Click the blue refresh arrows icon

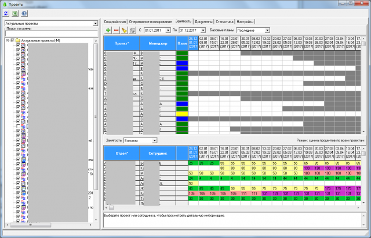[6, 13]
